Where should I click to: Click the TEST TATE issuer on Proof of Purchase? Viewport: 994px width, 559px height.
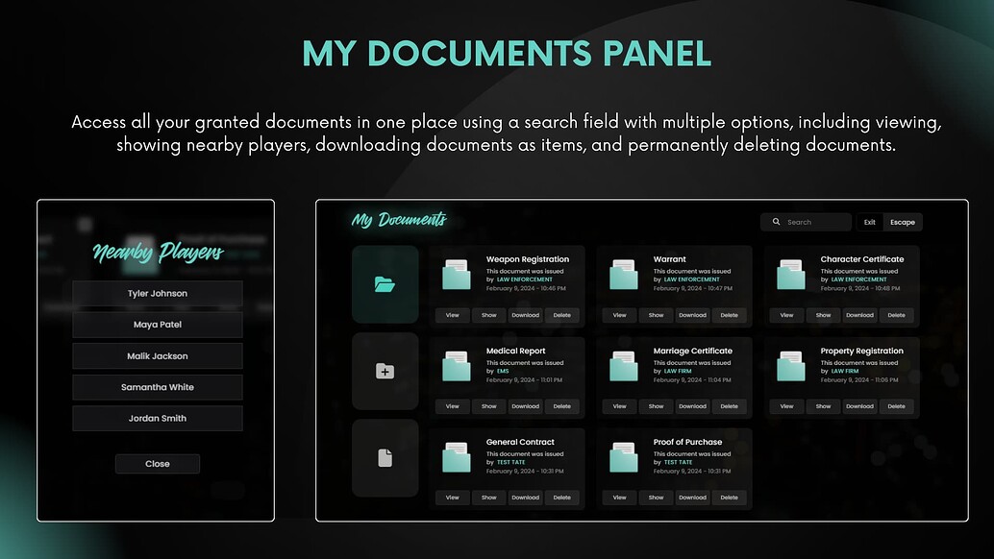[x=677, y=462]
